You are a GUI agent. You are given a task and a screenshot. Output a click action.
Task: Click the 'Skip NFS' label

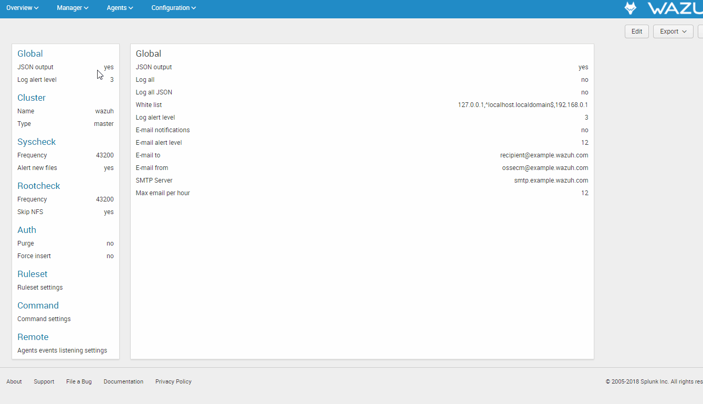coord(30,212)
